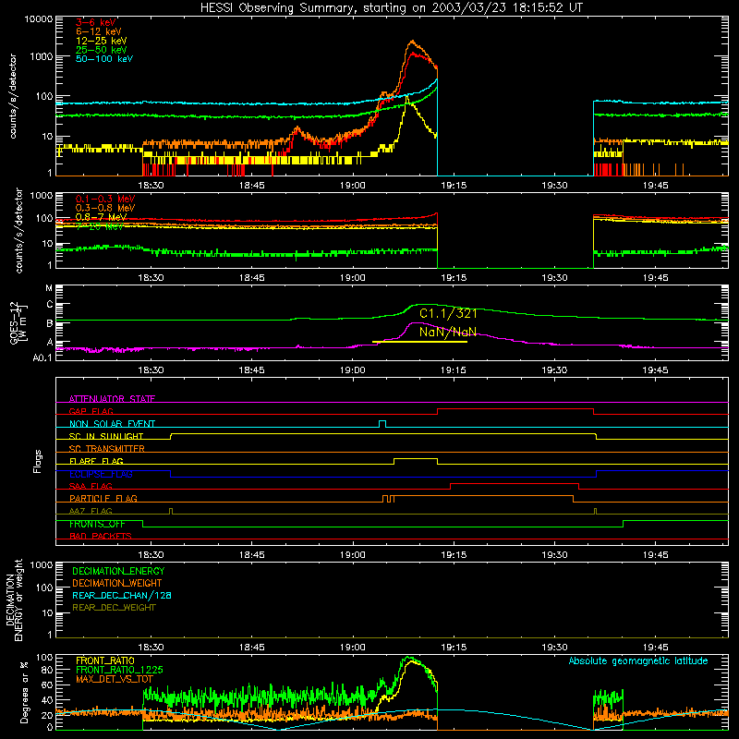Pick the yellow 12-25 keV legend label
This screenshot has height=739, width=739.
click(x=101, y=41)
